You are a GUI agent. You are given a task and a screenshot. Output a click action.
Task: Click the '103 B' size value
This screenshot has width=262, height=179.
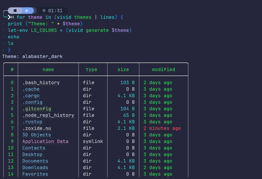[127, 83]
